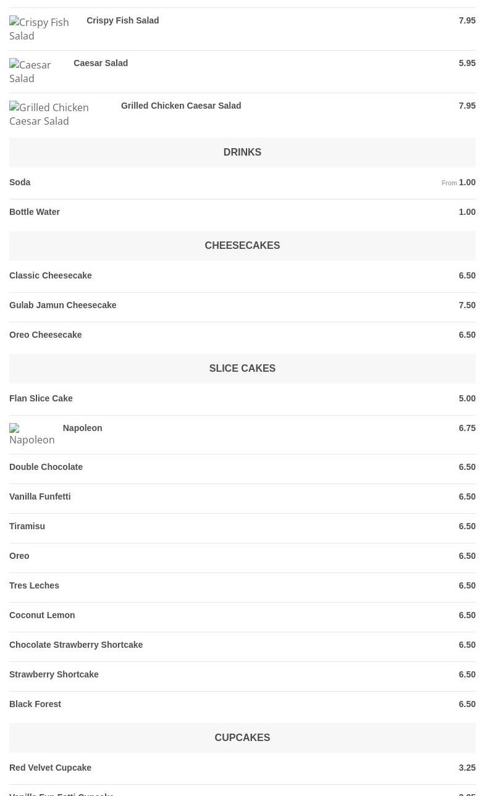Choose Tres Leches slice cake
Image resolution: width=485 pixels, height=796 pixels.
(x=34, y=585)
